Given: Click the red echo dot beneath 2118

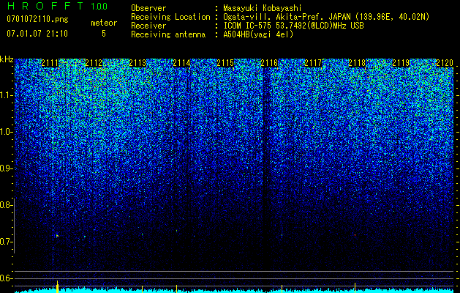Looking at the screenshot, I should (355, 235).
